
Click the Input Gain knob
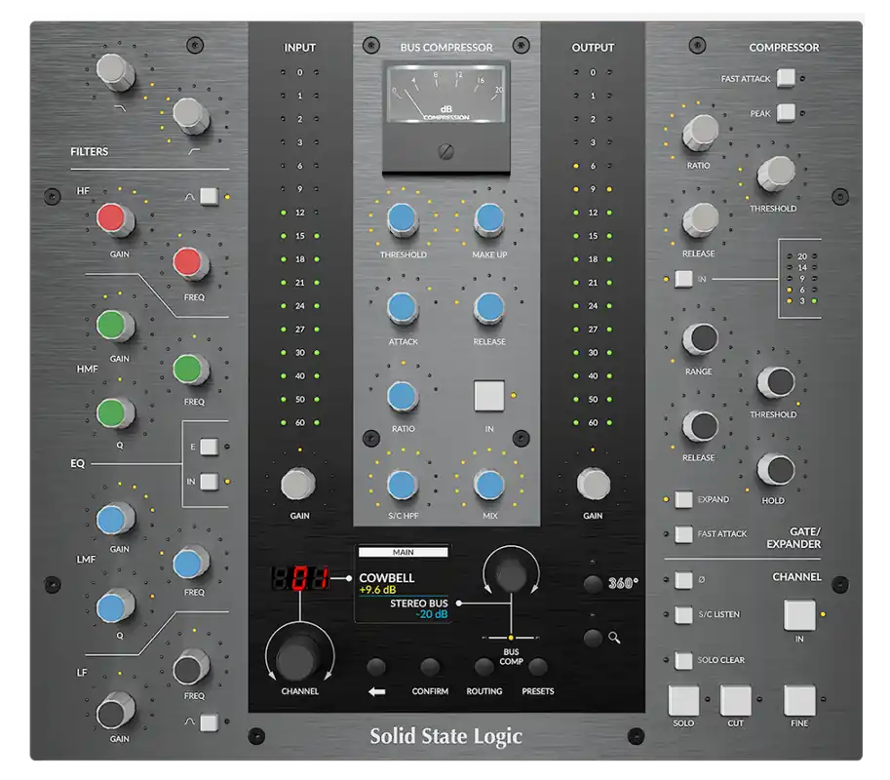(x=298, y=485)
